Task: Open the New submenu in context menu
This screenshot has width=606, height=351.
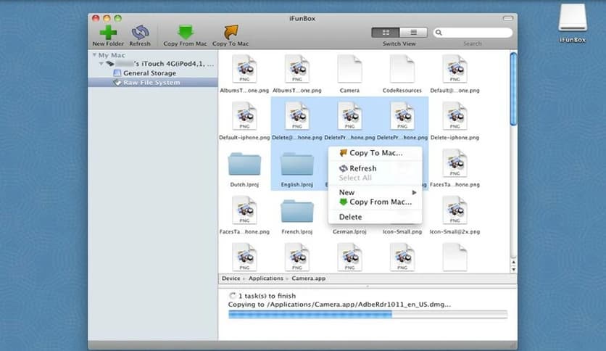Action: (x=375, y=192)
